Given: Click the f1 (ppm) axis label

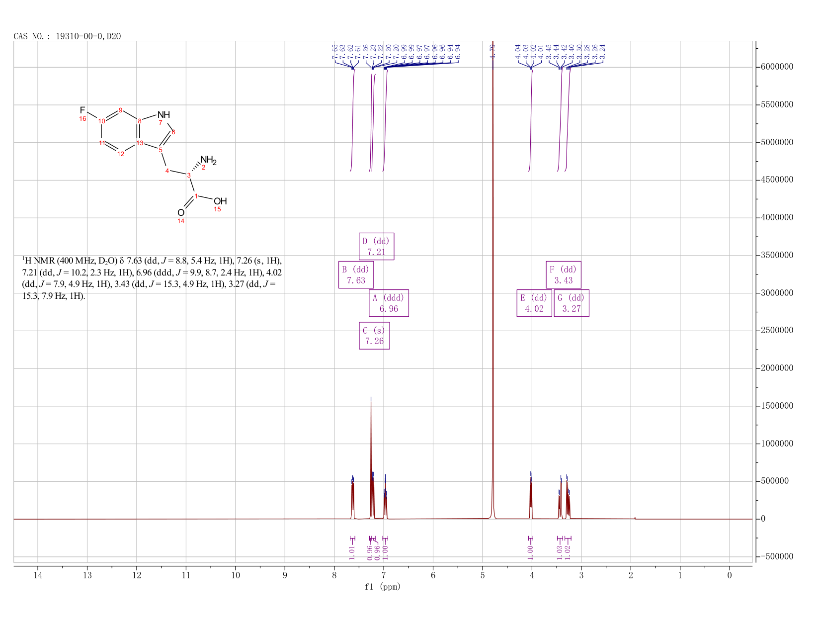Looking at the screenshot, I should tap(383, 587).
